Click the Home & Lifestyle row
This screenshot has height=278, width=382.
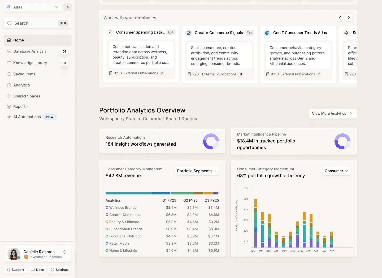pyautogui.click(x=162, y=251)
